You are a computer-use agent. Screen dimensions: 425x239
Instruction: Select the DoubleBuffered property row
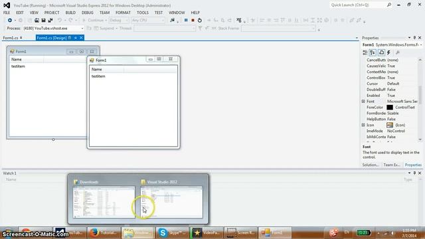click(390, 90)
